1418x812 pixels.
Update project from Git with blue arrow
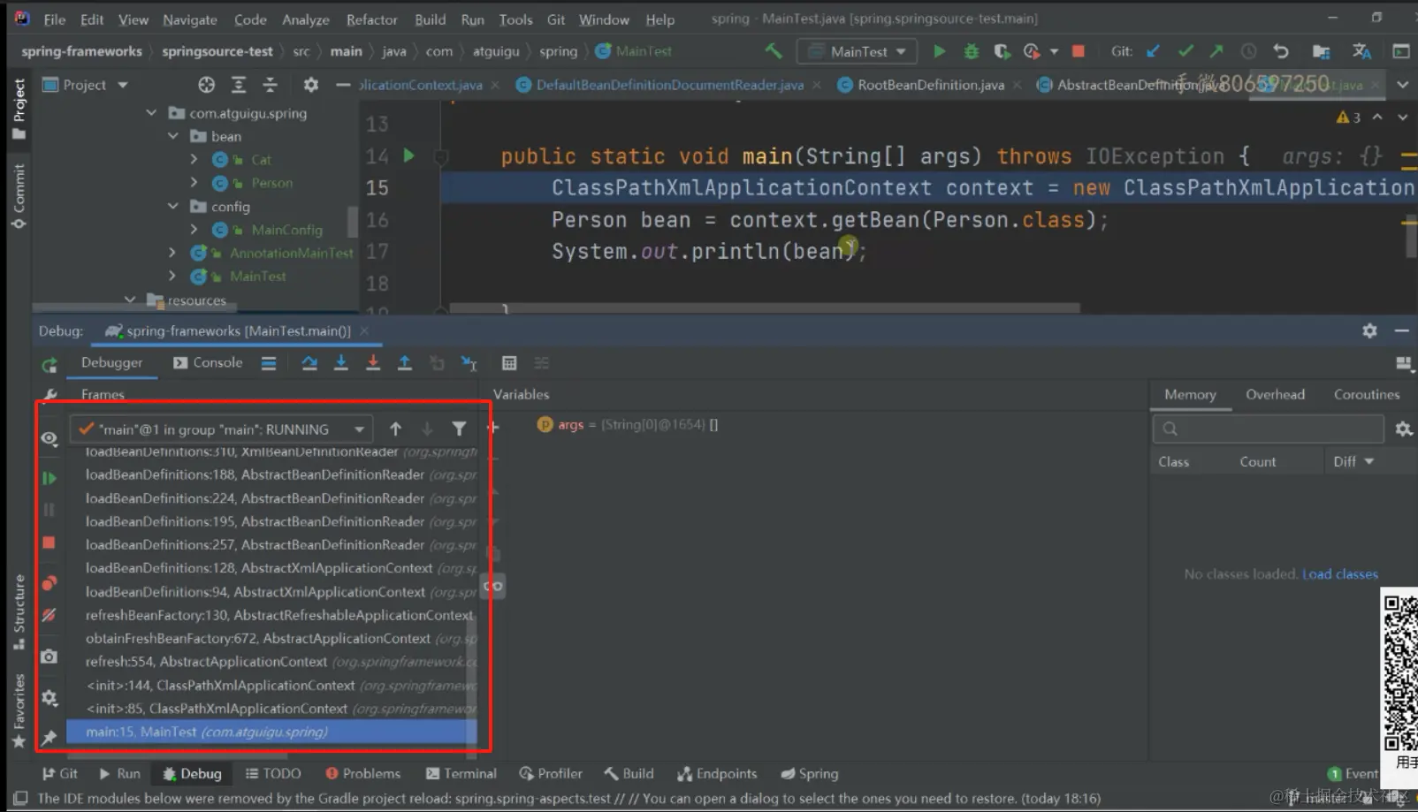coord(1153,51)
